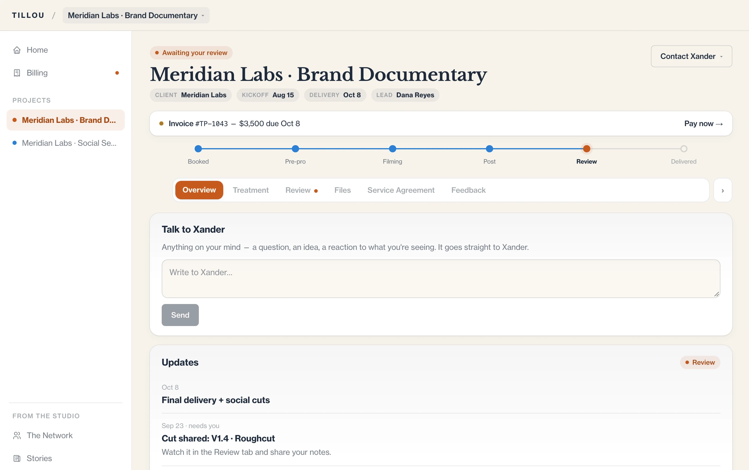Open the Home page link
Screen dimensions: 749x470
pos(65,50)
